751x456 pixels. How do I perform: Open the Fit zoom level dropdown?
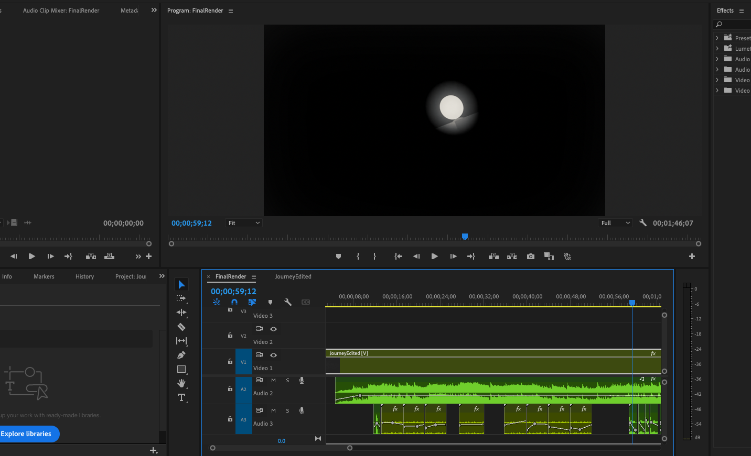pos(244,223)
